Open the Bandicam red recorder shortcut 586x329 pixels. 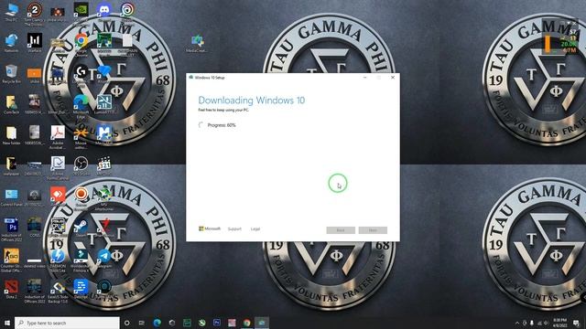coord(81,197)
